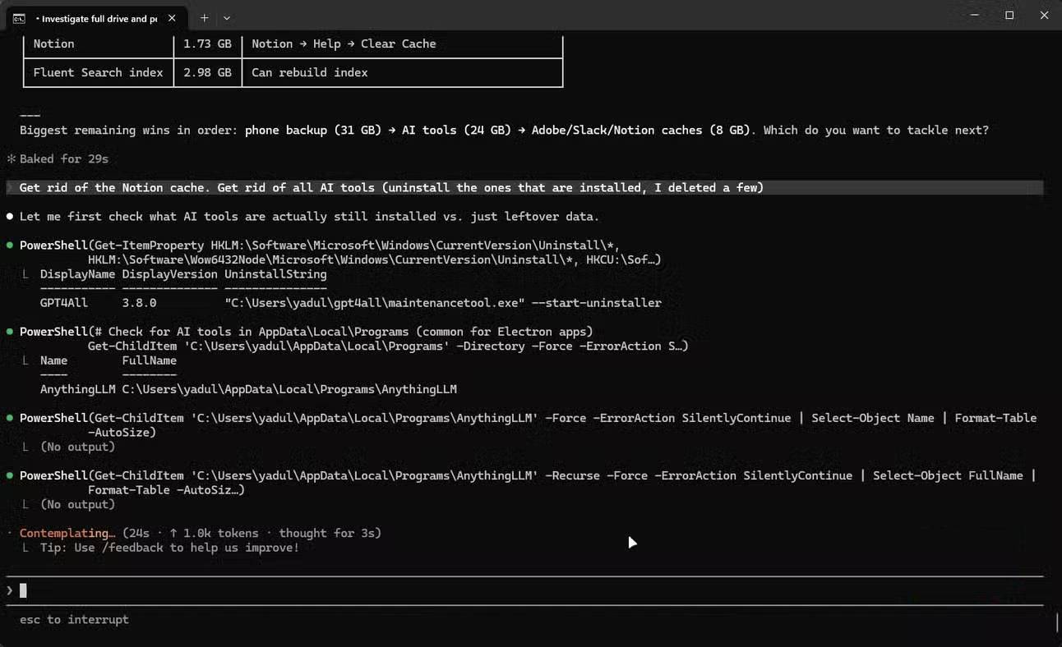This screenshot has width=1062, height=647.
Task: Click the 'DisplayName' column header
Action: (x=77, y=273)
